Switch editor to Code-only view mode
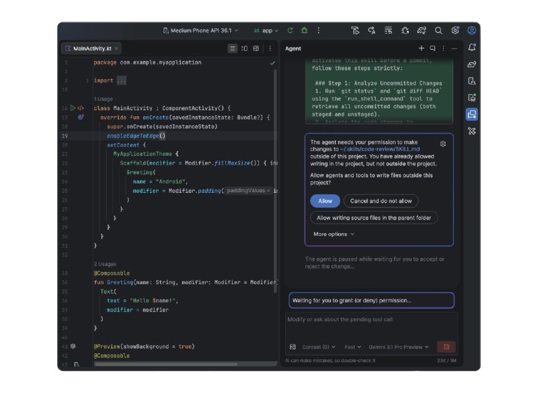 point(232,48)
